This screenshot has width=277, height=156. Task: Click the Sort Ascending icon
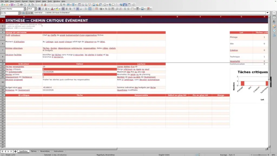[x=83, y=5]
